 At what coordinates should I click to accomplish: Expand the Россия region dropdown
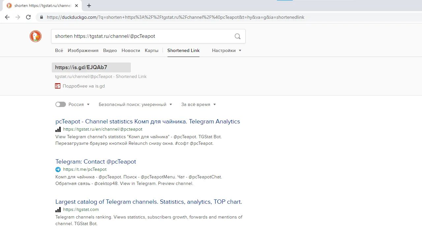click(79, 104)
